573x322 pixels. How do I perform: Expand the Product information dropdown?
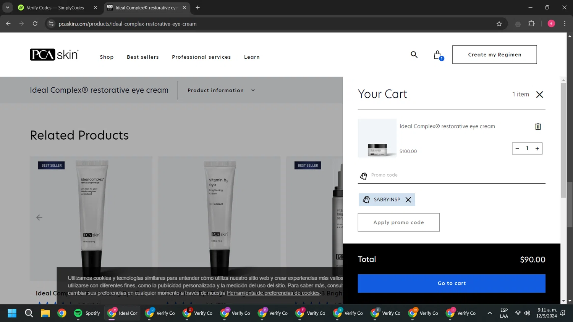coord(221,90)
